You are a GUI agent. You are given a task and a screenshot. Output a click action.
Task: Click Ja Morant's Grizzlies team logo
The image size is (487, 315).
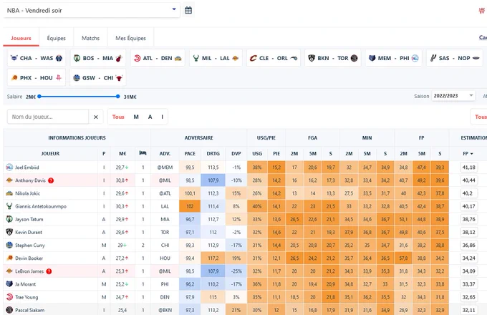(9, 284)
